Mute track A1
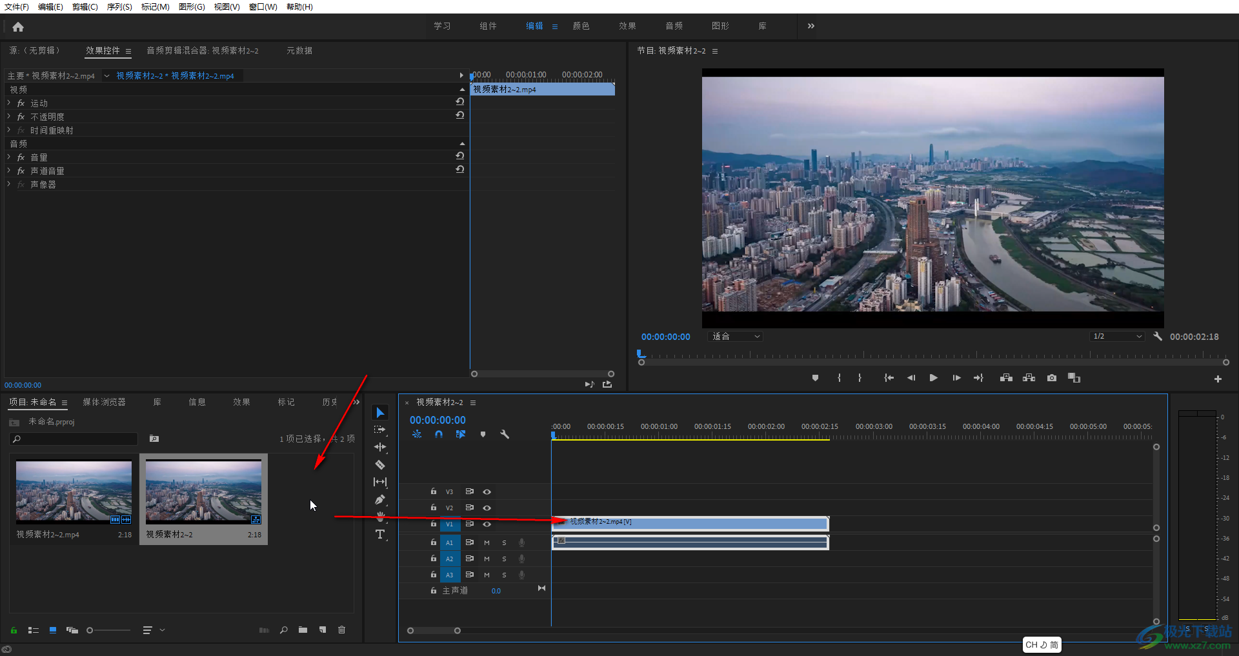1239x656 pixels. tap(487, 542)
